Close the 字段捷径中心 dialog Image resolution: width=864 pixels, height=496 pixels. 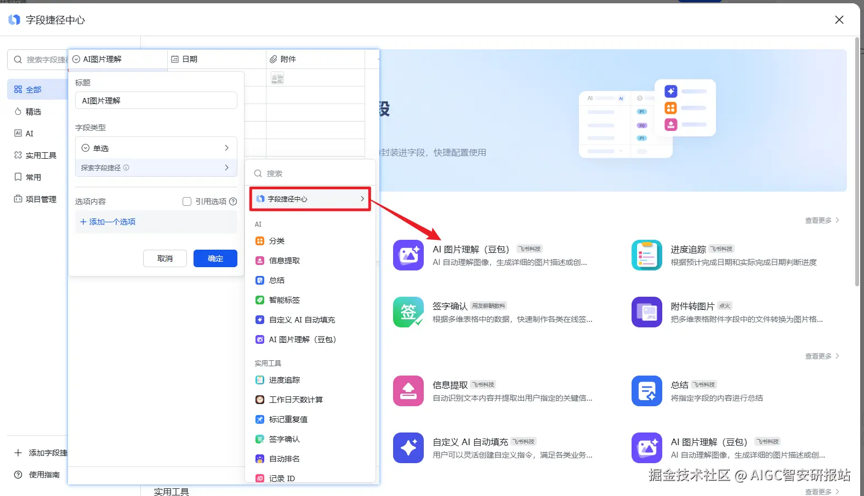coord(839,20)
